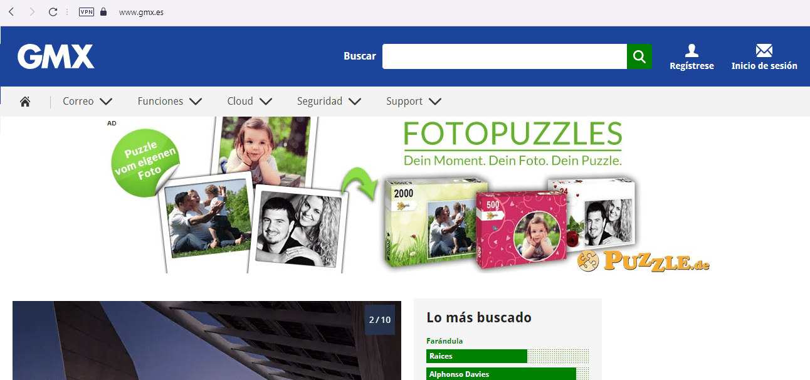This screenshot has width=810, height=380.
Task: Expand the Funciones chevron
Action: (x=196, y=101)
